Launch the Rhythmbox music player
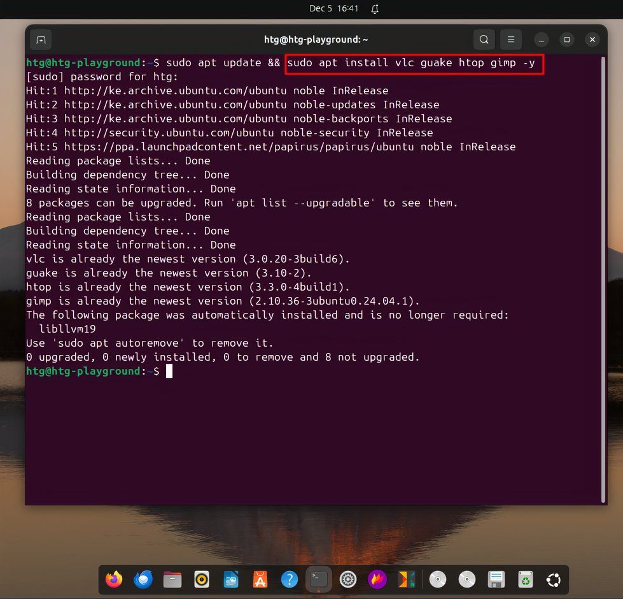The width and height of the screenshot is (623, 599). (201, 580)
